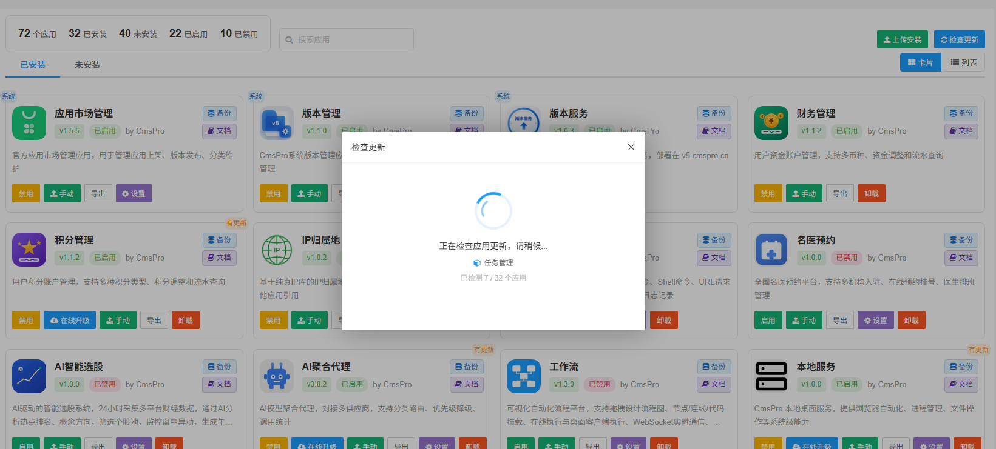The height and width of the screenshot is (449, 996).
Task: Click 设置 on the 名医预约 card
Action: coord(876,321)
